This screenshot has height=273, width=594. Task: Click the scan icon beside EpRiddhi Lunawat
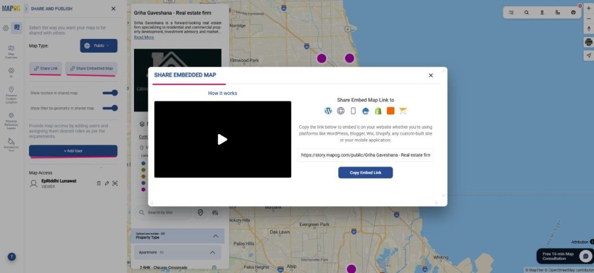(x=115, y=183)
